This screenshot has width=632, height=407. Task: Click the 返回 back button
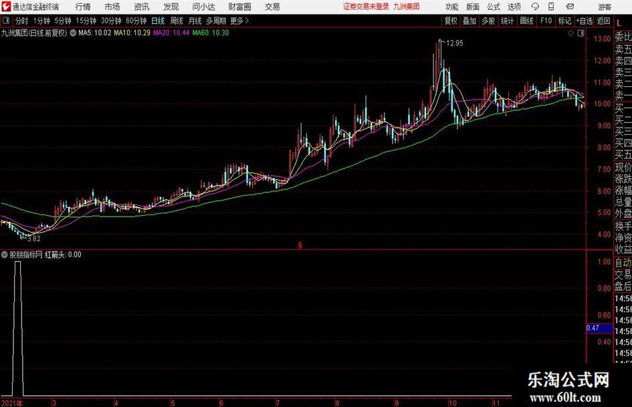tap(603, 21)
